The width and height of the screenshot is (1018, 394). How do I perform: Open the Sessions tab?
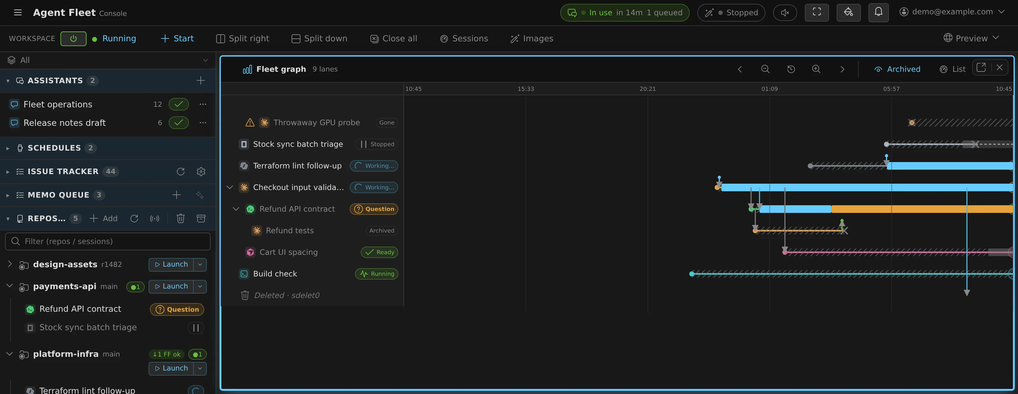(x=464, y=38)
